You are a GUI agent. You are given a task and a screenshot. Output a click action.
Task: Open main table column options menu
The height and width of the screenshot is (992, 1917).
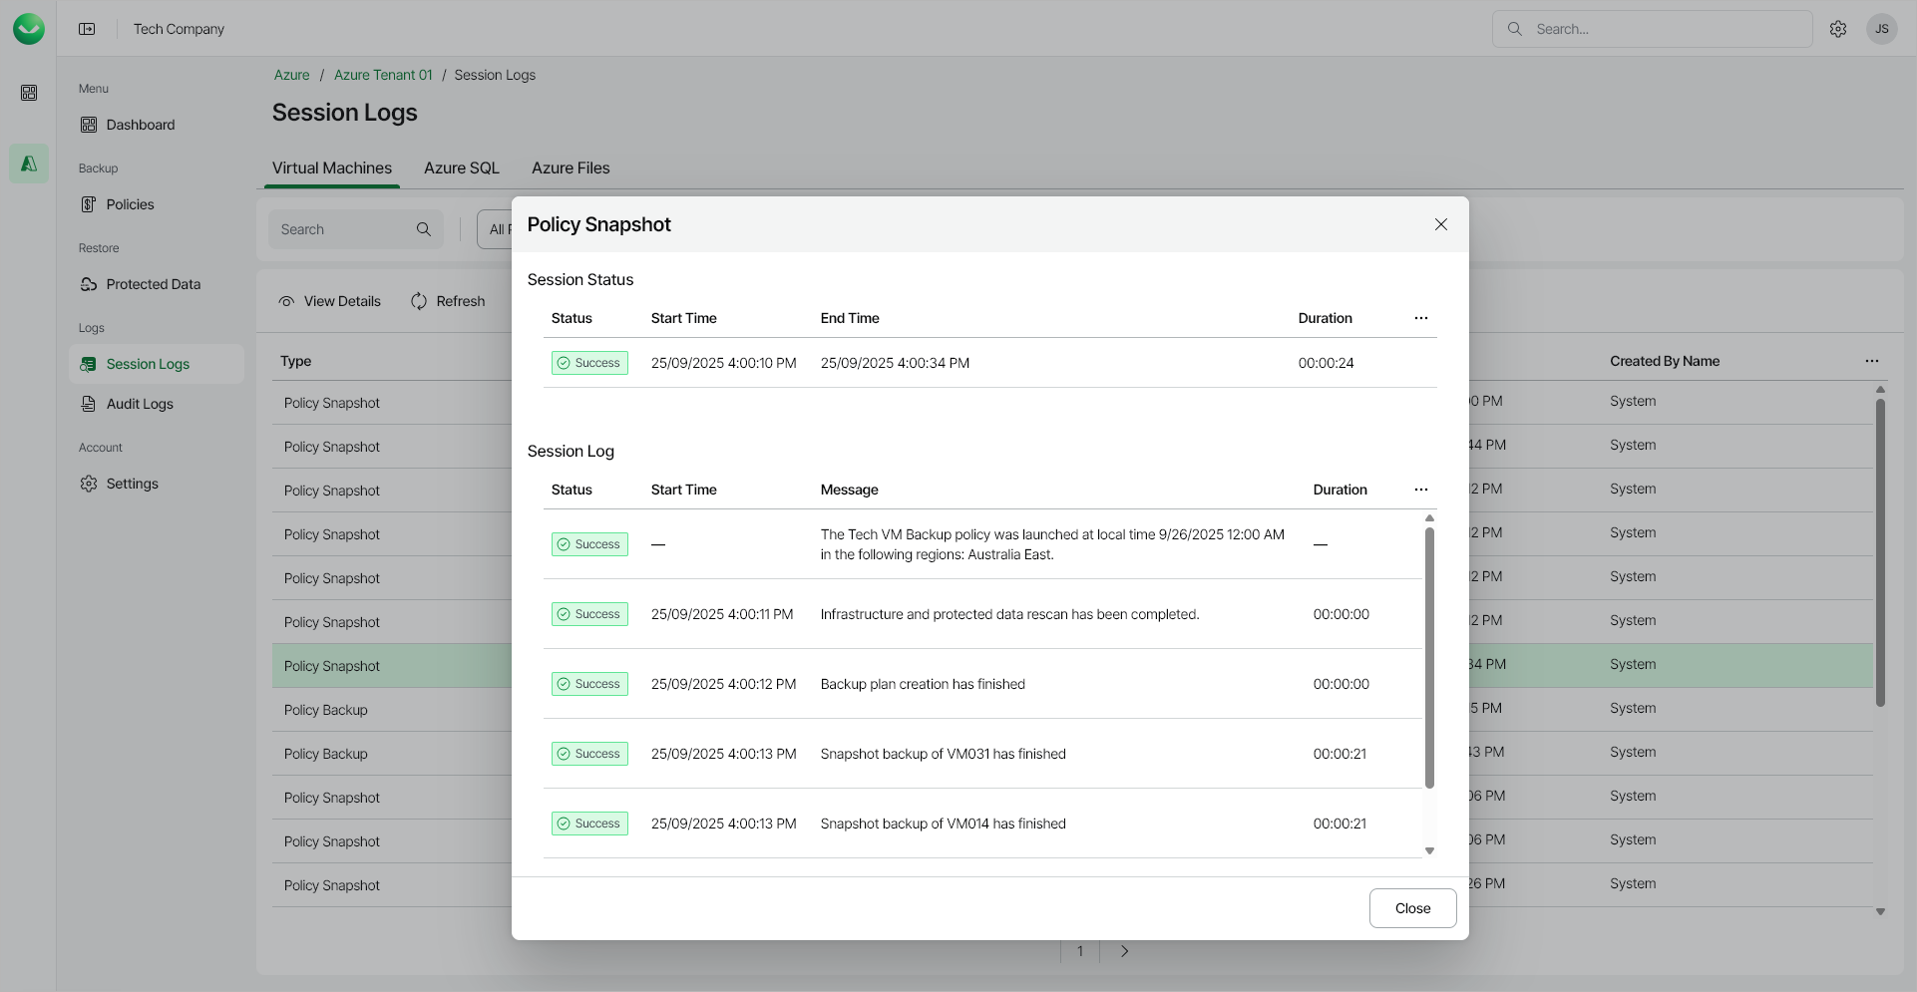coord(1871,361)
